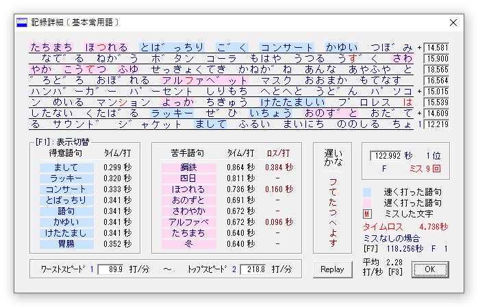
Task: Click the 苦手語句 column header
Action: 188,153
